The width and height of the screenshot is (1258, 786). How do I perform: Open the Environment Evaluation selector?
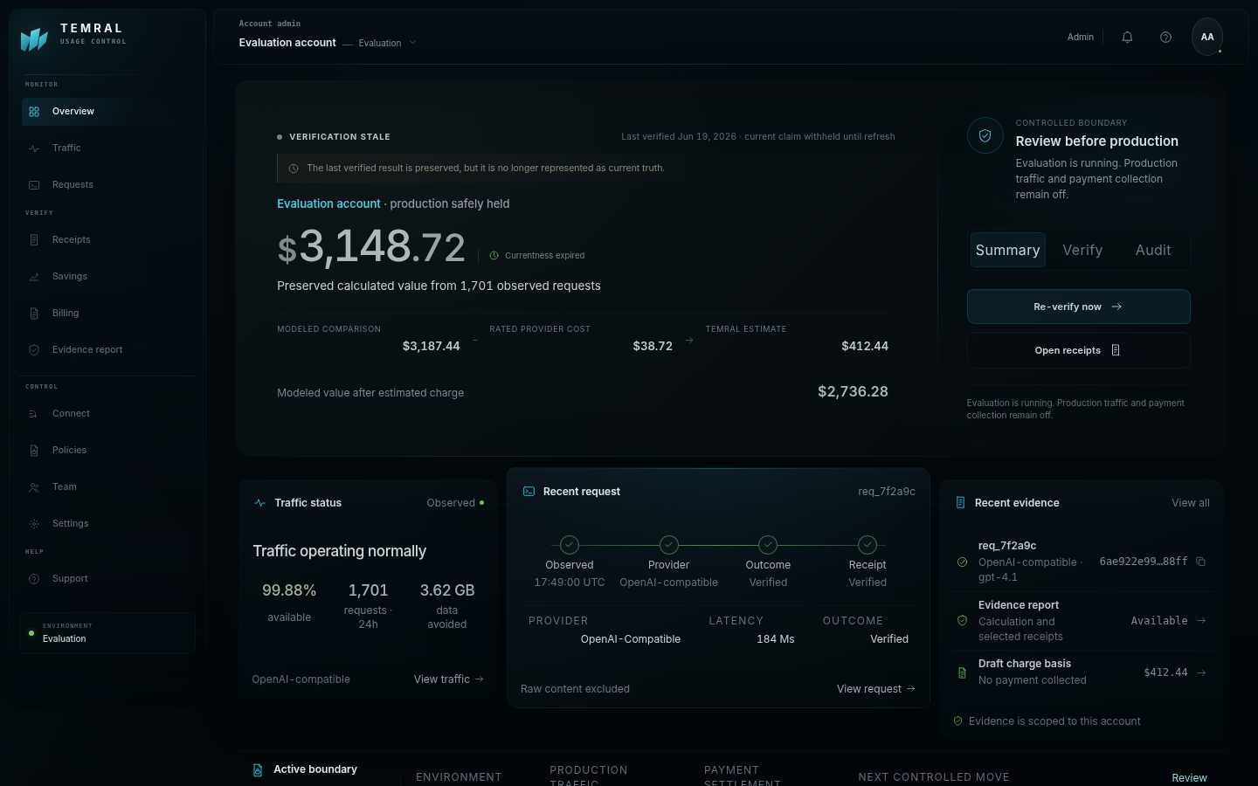coord(107,633)
